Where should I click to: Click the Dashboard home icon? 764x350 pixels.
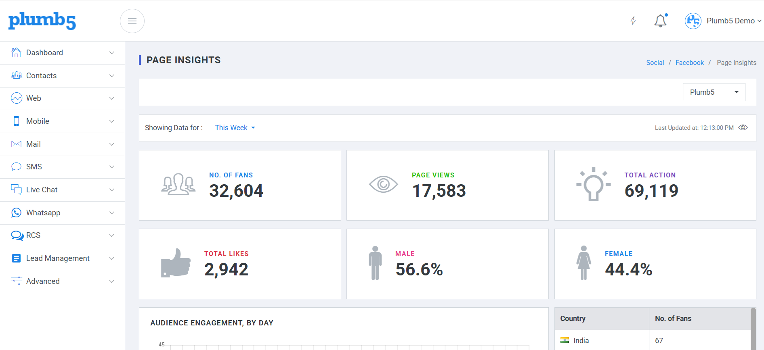(x=16, y=52)
